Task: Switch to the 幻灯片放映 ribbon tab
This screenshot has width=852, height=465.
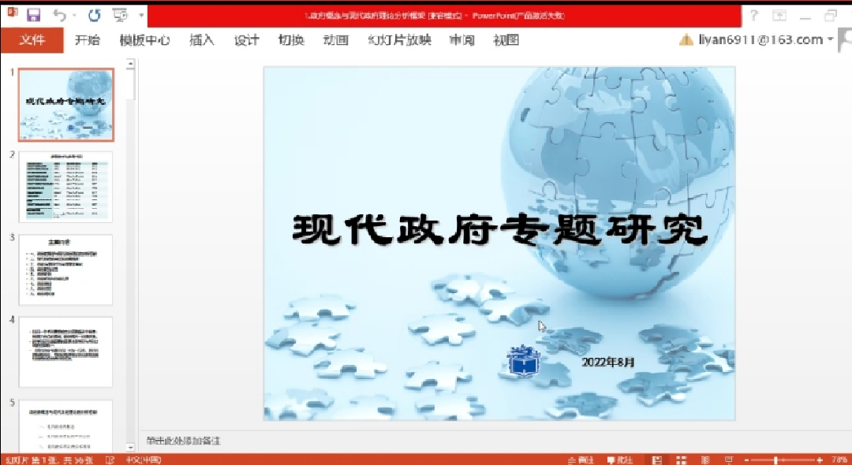Action: click(399, 40)
